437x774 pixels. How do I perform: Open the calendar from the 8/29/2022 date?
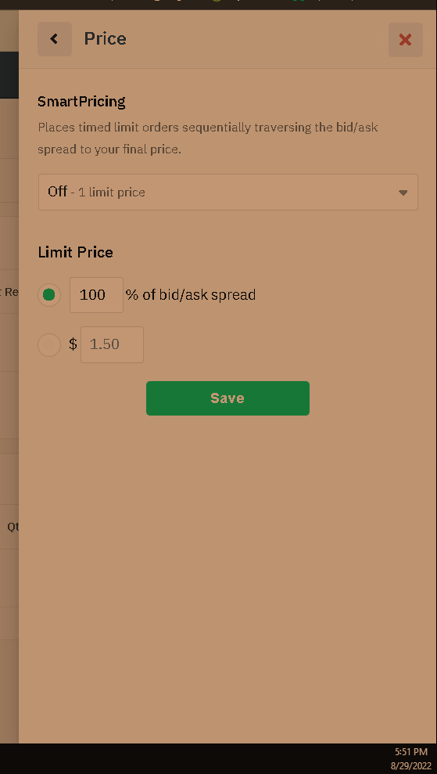[x=411, y=766]
